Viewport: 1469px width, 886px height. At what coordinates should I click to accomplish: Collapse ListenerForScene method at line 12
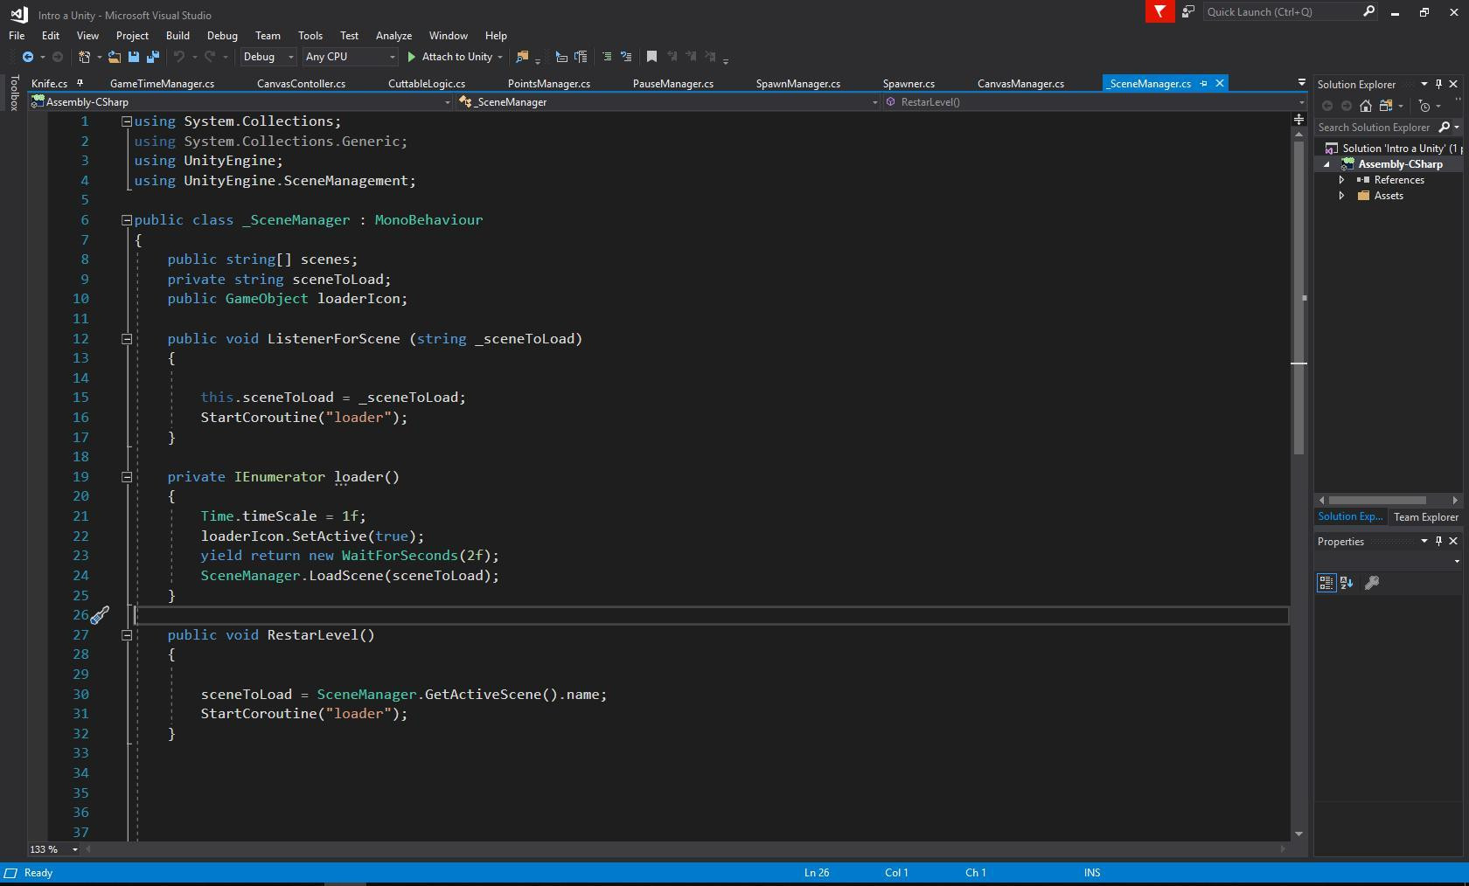(127, 339)
